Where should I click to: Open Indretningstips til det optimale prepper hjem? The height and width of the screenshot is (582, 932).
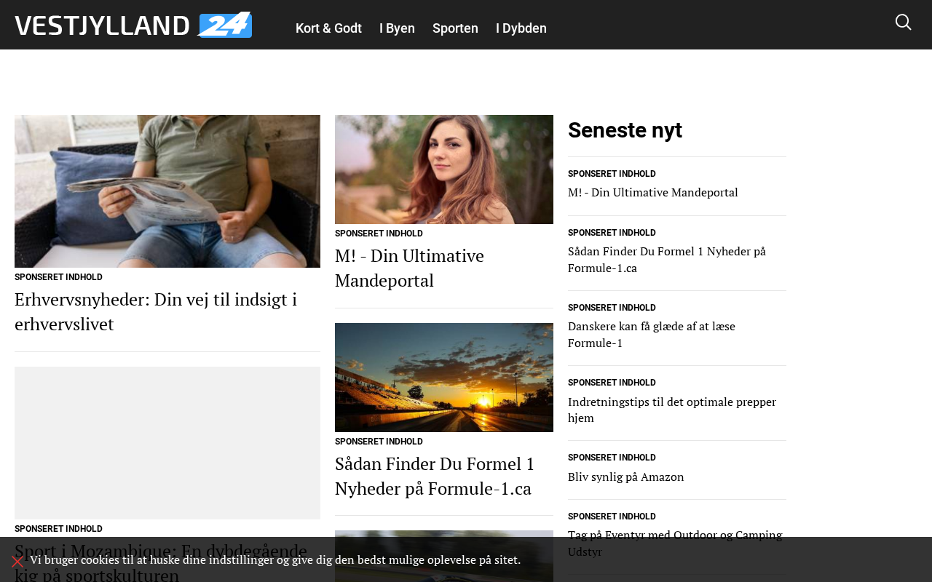tap(672, 410)
